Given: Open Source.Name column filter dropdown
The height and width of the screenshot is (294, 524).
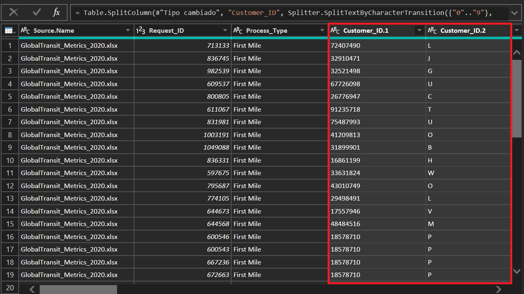Looking at the screenshot, I should (x=128, y=31).
